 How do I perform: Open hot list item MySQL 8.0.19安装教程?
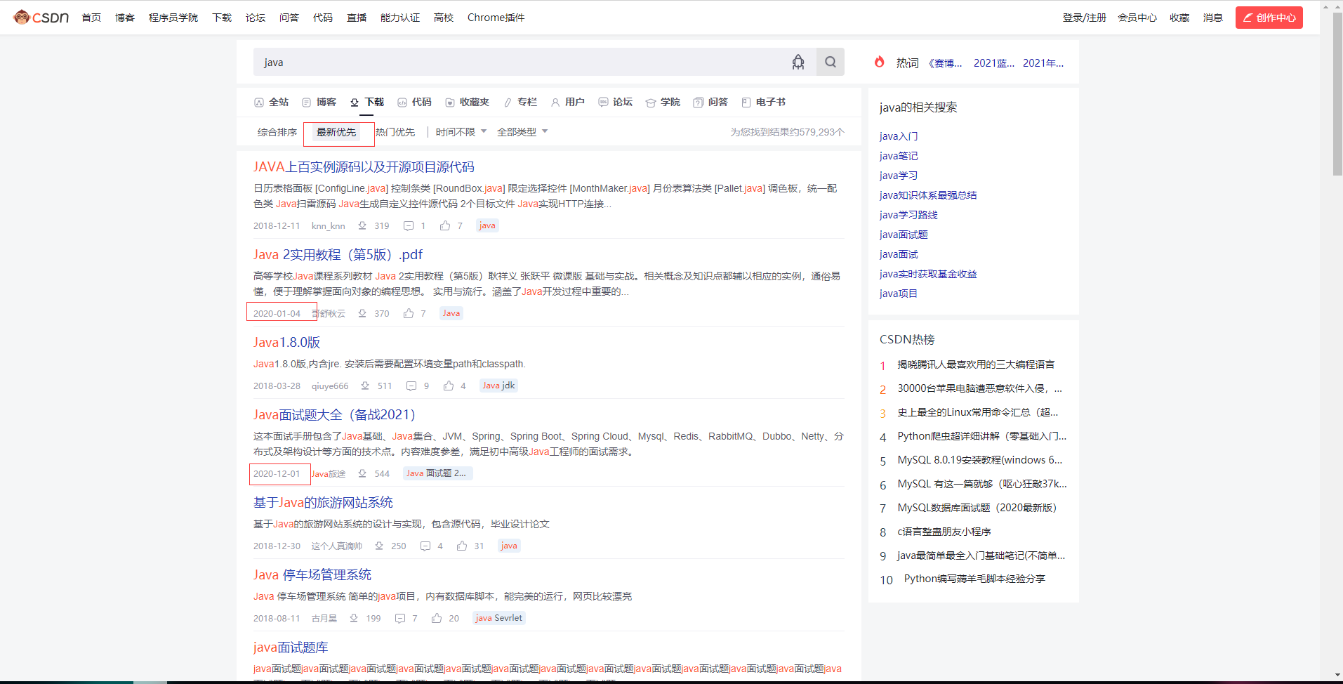point(980,460)
